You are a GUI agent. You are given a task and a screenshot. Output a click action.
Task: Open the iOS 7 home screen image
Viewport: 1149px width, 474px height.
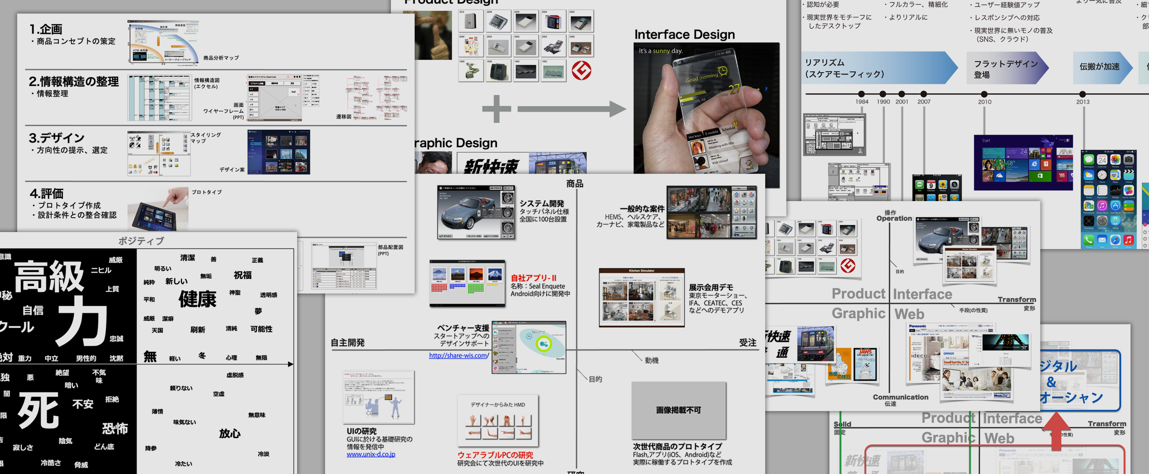(x=1109, y=199)
